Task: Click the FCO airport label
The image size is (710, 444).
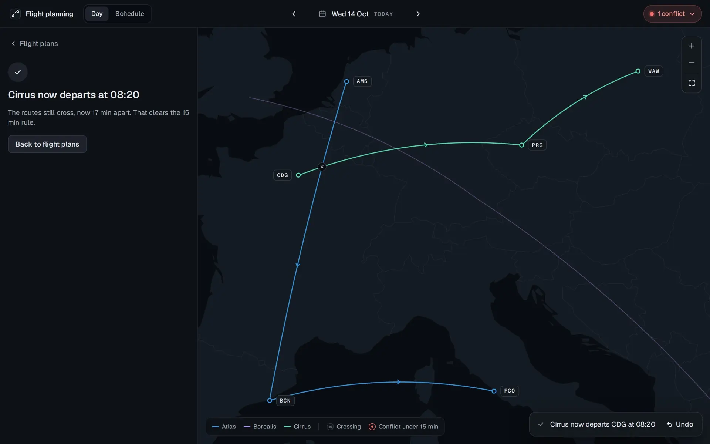Action: (510, 391)
